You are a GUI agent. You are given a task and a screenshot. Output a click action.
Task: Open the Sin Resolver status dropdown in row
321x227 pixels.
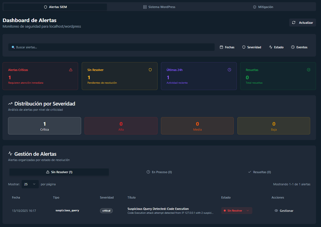[237, 211]
